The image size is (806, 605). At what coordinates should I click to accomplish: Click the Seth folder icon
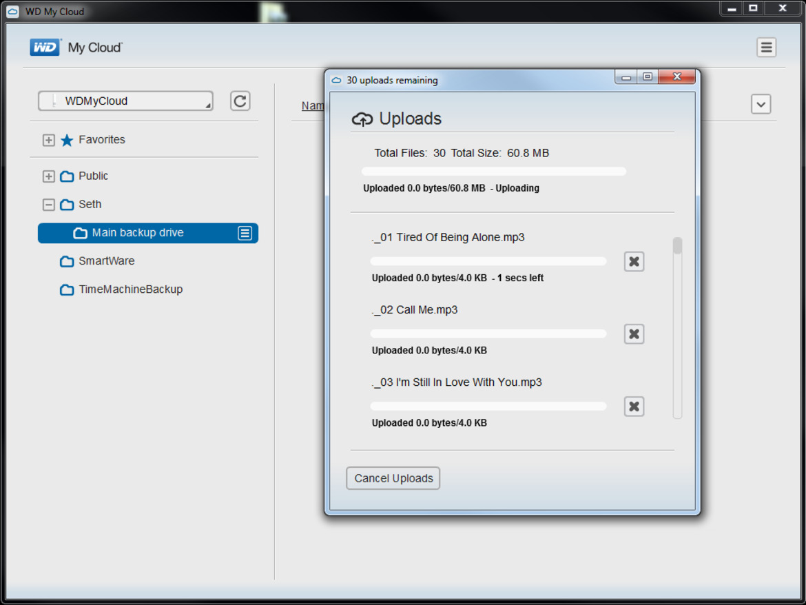pyautogui.click(x=67, y=205)
